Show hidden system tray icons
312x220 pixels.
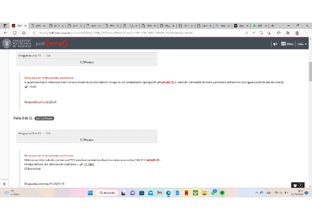[x=257, y=192]
